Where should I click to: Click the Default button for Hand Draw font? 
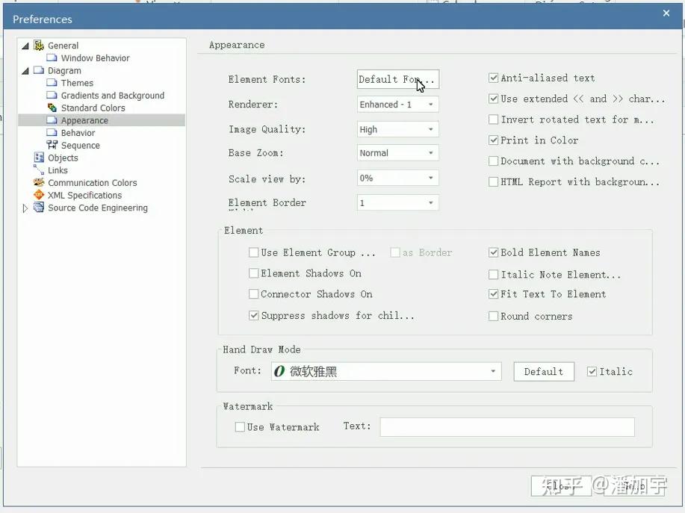543,371
